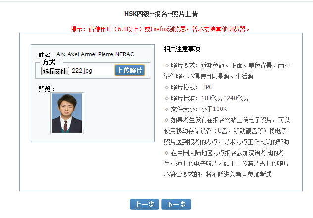Click the 方式一 fieldset label
313x218 pixels.
coord(52,62)
